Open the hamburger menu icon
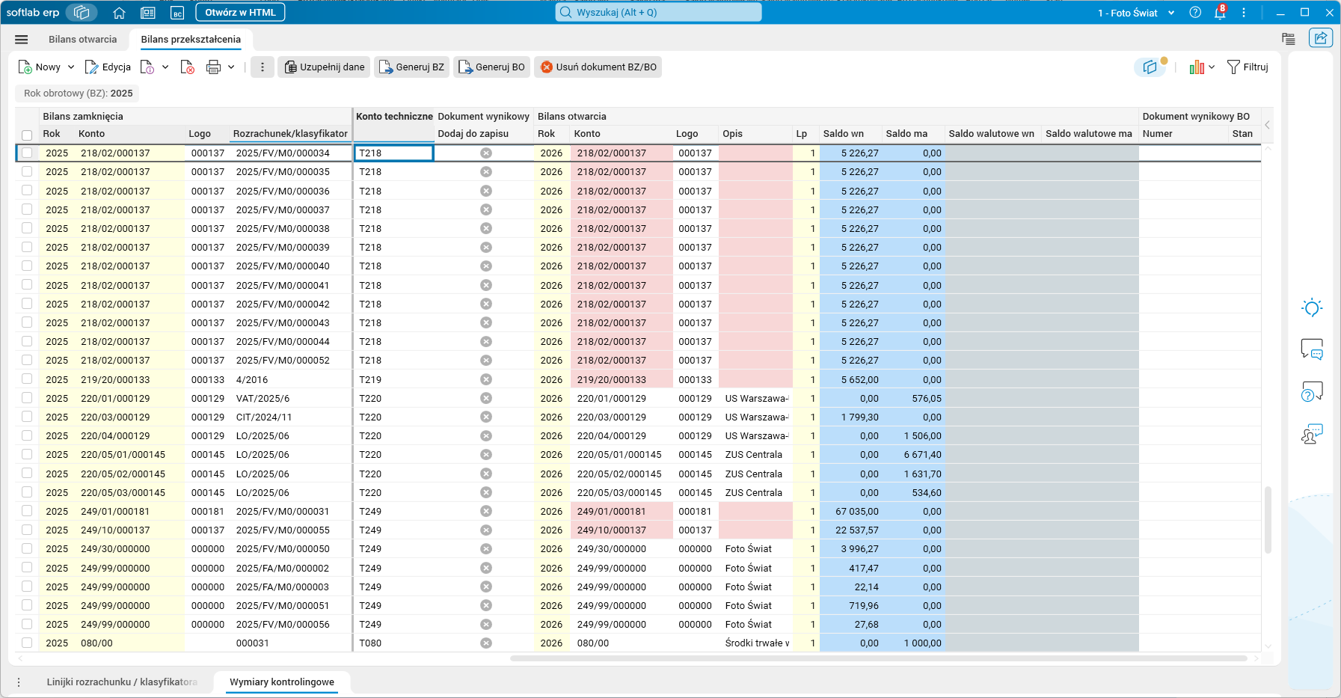Viewport: 1341px width, 698px height. click(x=22, y=40)
